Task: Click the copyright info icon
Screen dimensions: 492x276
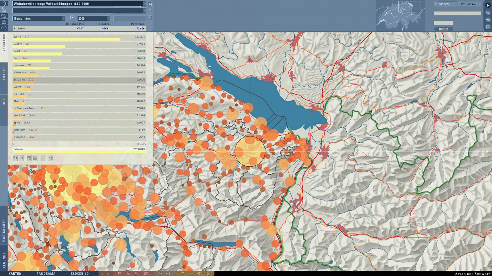Action: tap(200, 273)
